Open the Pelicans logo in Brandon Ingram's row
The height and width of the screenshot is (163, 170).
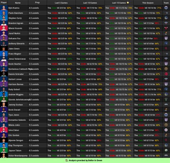tap(166, 23)
